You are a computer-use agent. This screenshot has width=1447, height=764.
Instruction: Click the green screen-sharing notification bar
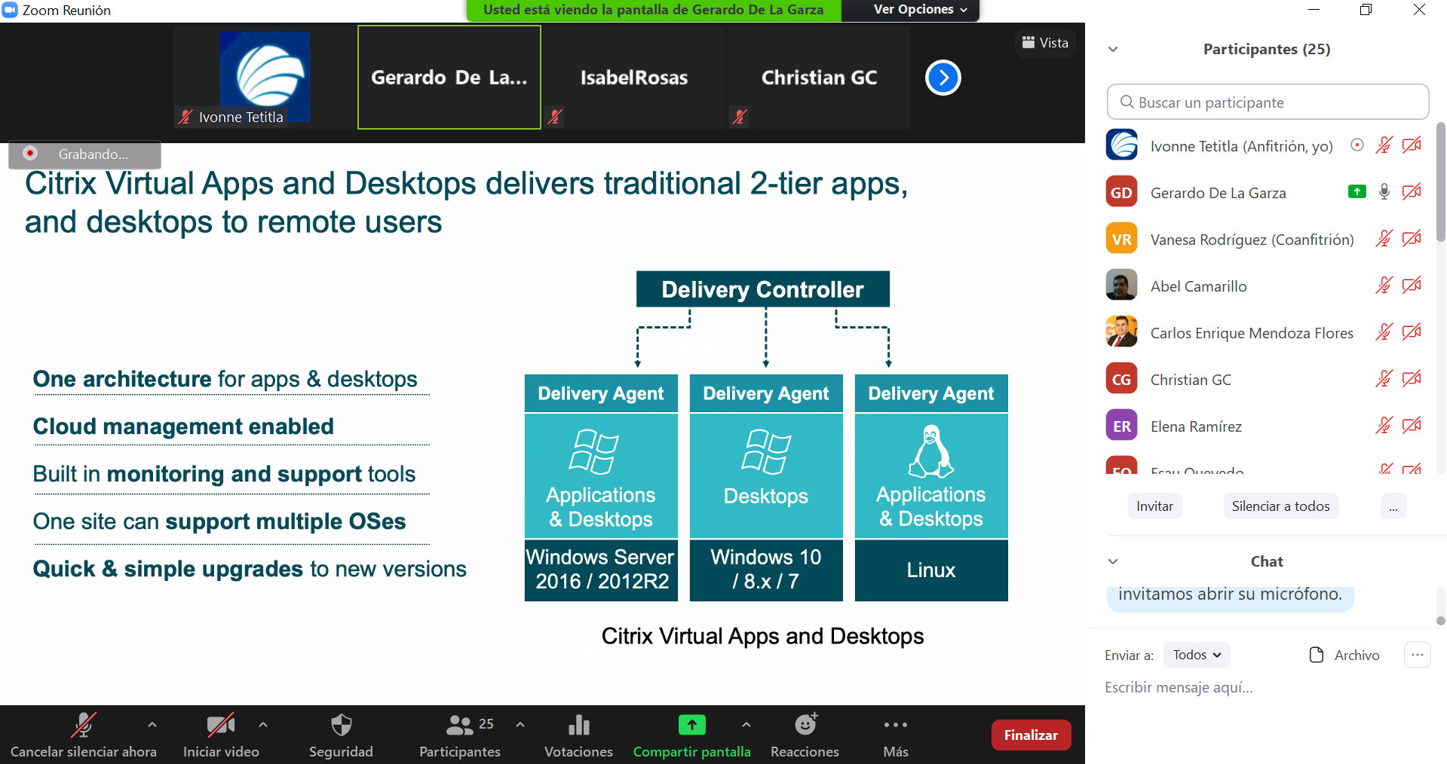(653, 10)
